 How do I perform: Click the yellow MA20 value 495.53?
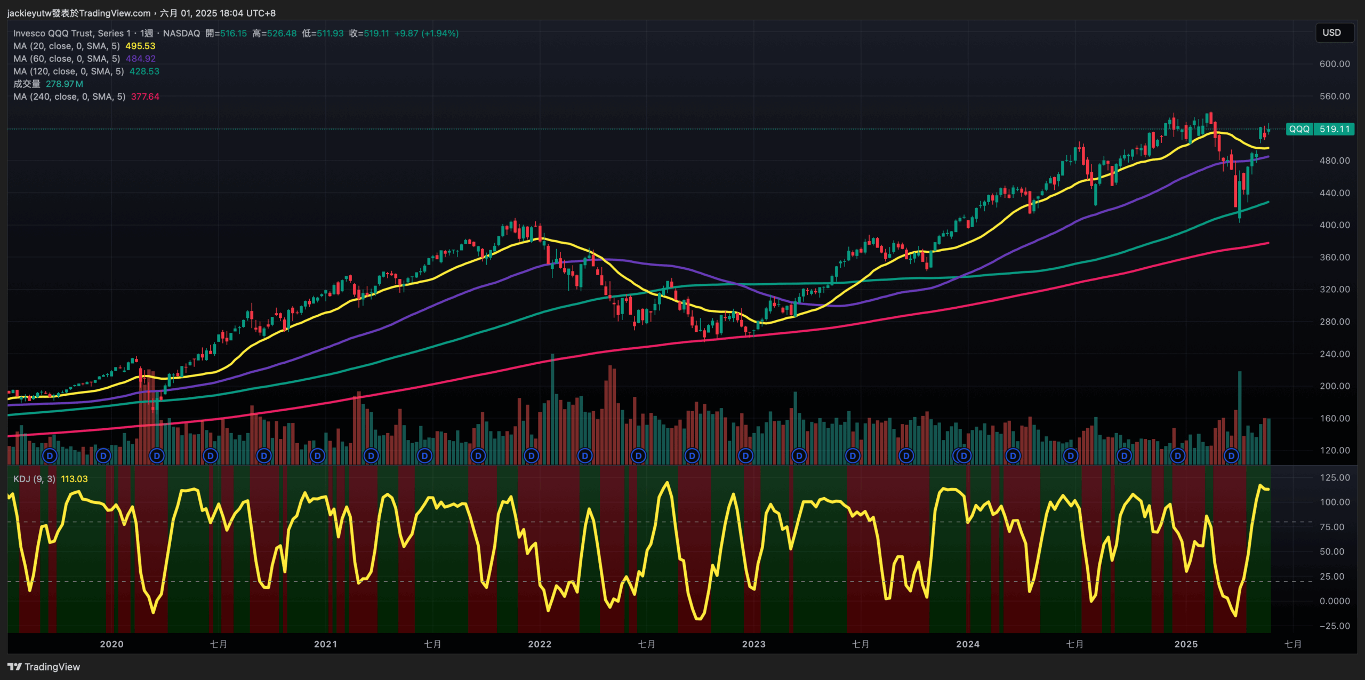coord(140,46)
